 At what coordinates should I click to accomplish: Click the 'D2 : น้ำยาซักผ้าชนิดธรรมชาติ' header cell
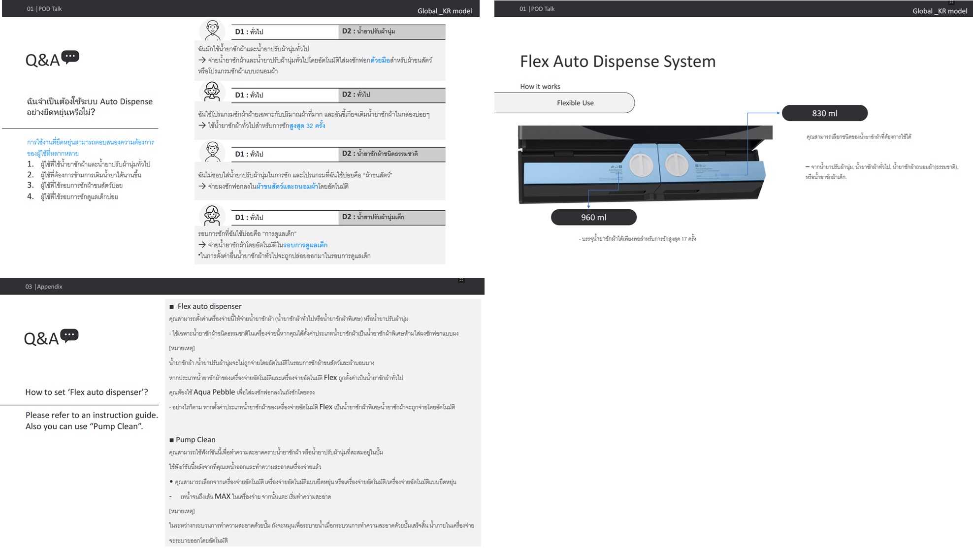(x=392, y=154)
